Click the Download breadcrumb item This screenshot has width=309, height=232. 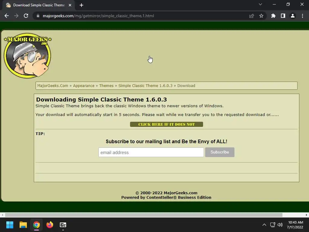(186, 85)
